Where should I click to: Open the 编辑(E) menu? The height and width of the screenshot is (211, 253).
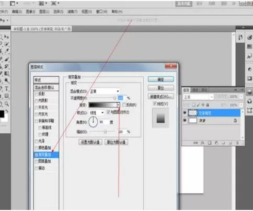click(17, 11)
